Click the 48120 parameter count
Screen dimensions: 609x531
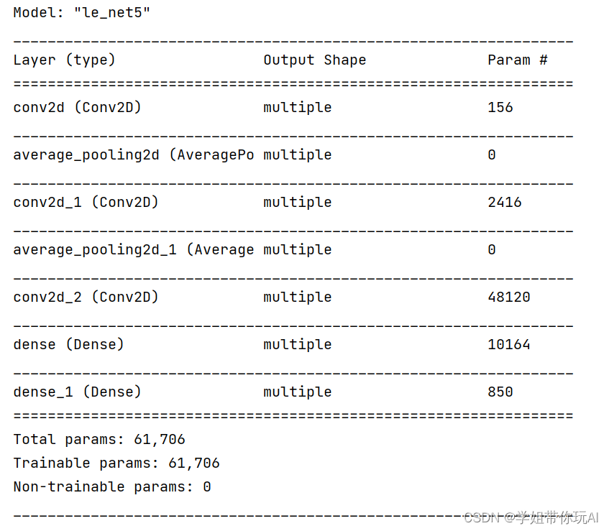tap(508, 297)
